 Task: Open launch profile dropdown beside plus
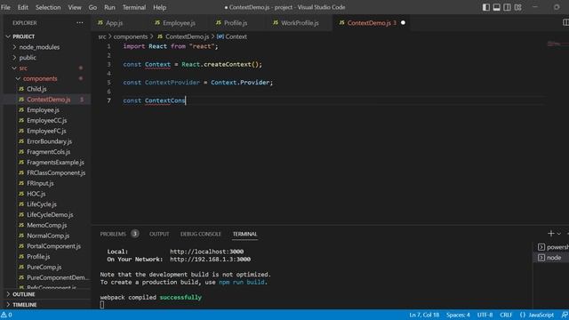(x=559, y=234)
